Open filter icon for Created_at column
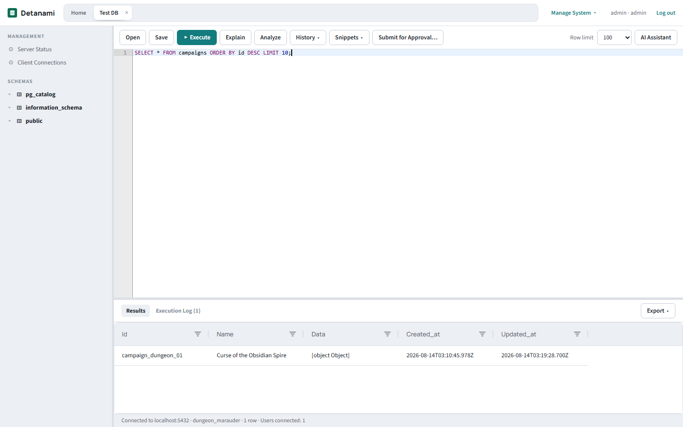 click(482, 334)
